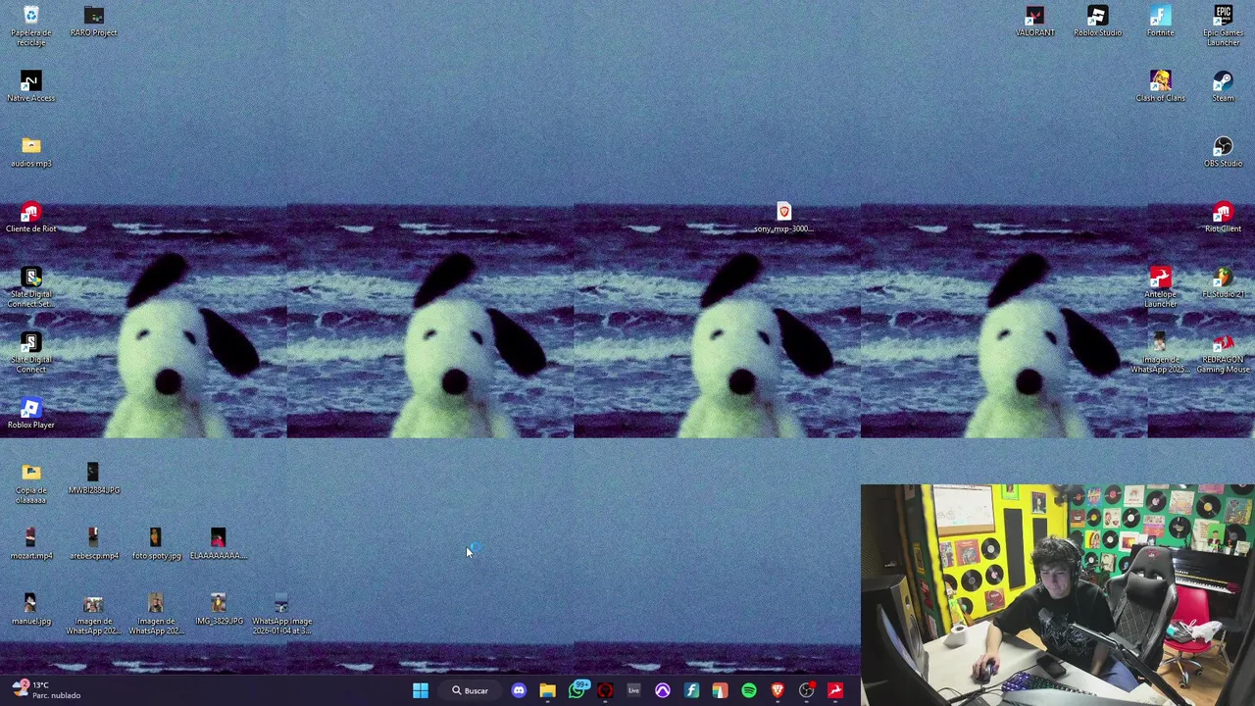Launch Cliente de Riot shortcut

[31, 218]
